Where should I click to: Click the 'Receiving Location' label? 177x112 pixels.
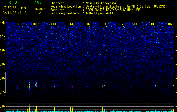(x=66, y=6)
